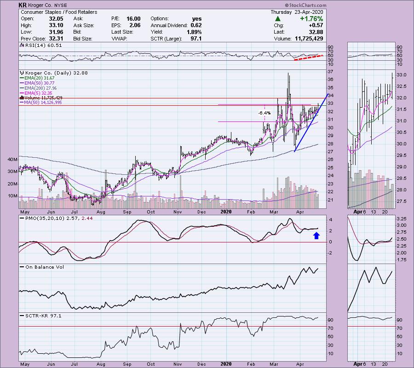Click the Options value yes

click(x=197, y=19)
